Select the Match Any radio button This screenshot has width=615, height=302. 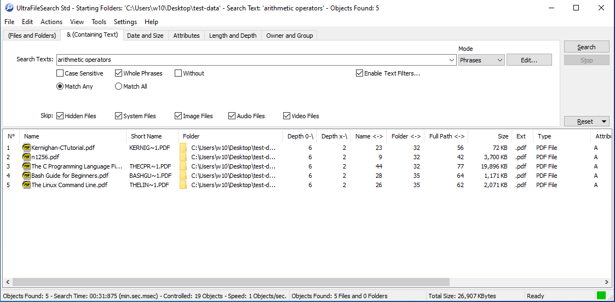coord(60,86)
